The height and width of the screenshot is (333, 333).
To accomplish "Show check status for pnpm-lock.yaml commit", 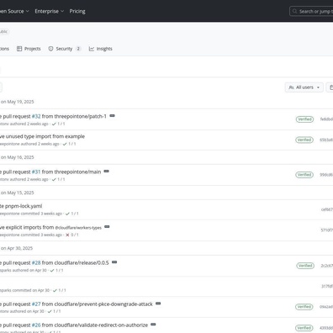I will point(72,214).
